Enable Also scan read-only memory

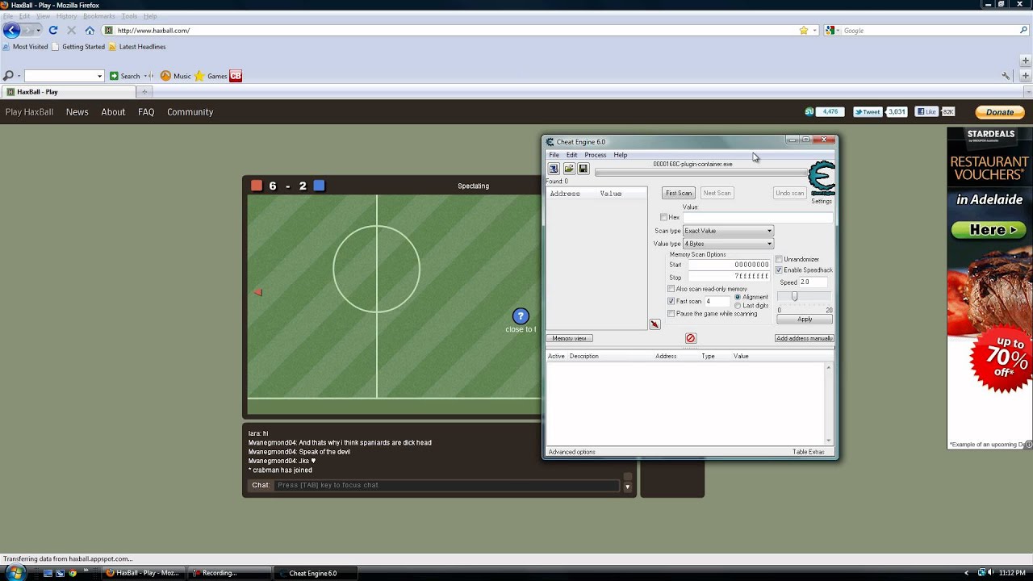pyautogui.click(x=671, y=289)
